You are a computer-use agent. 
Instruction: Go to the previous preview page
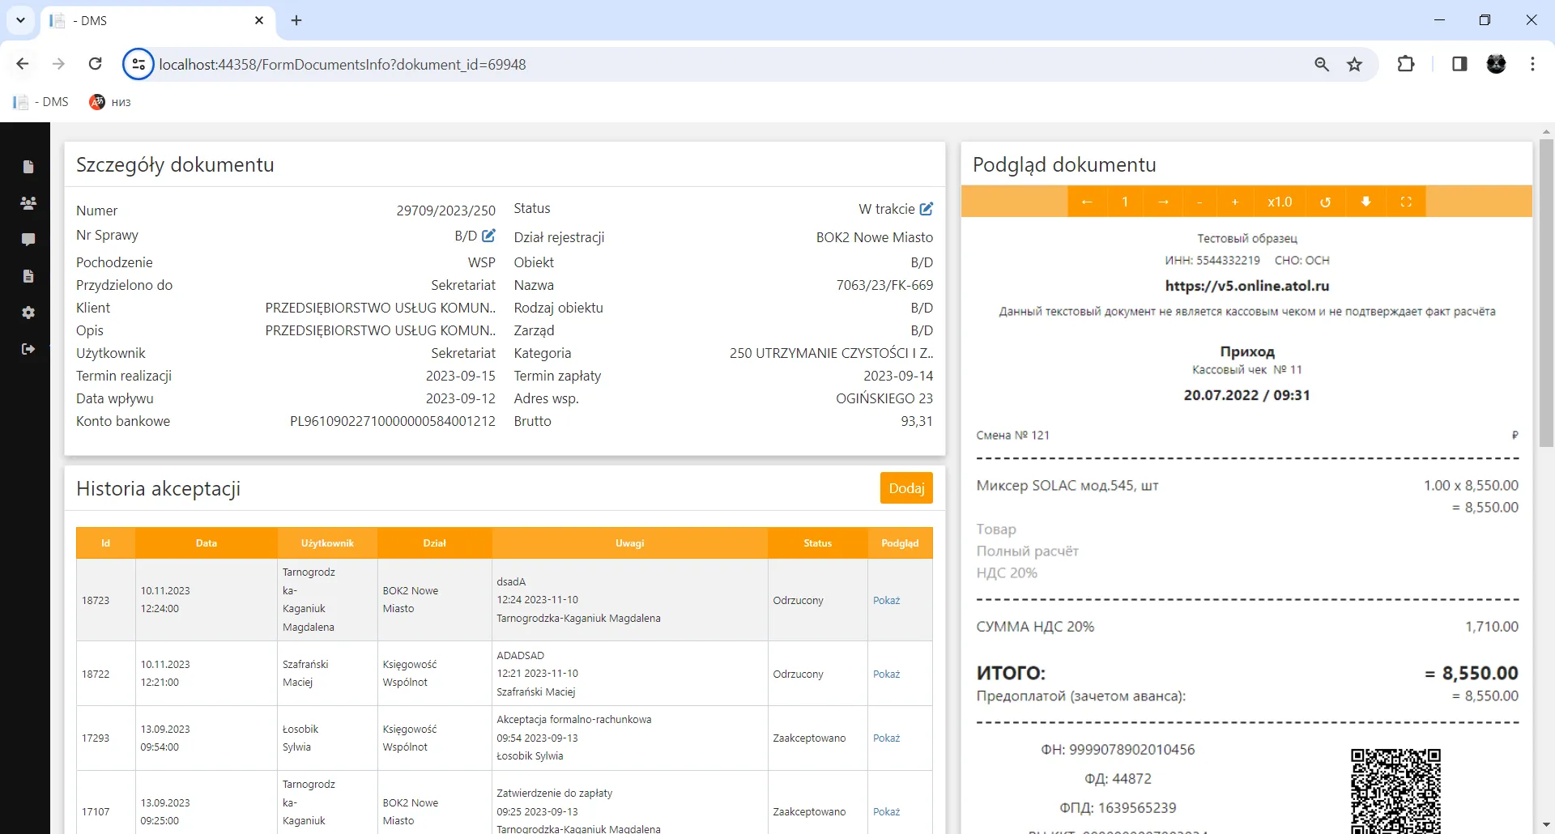point(1087,202)
